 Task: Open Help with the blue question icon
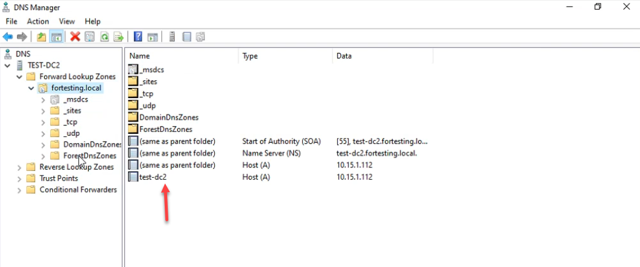pos(138,37)
